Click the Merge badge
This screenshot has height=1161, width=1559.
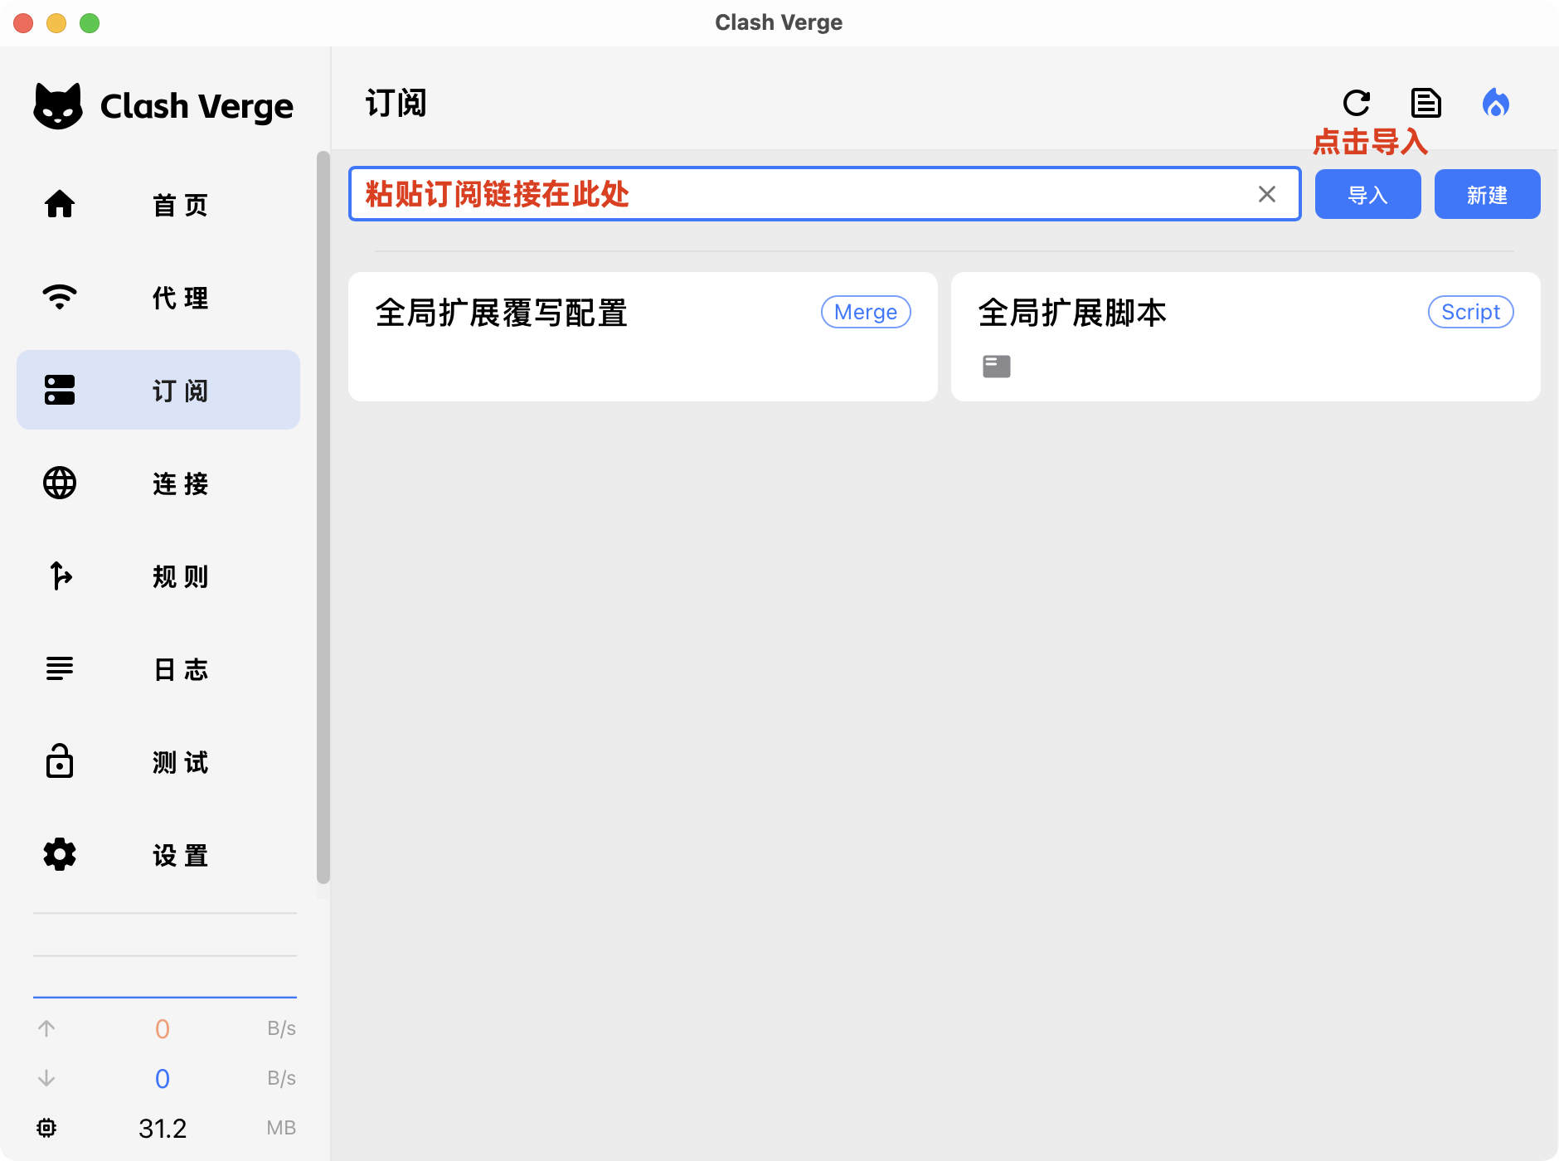coord(866,312)
